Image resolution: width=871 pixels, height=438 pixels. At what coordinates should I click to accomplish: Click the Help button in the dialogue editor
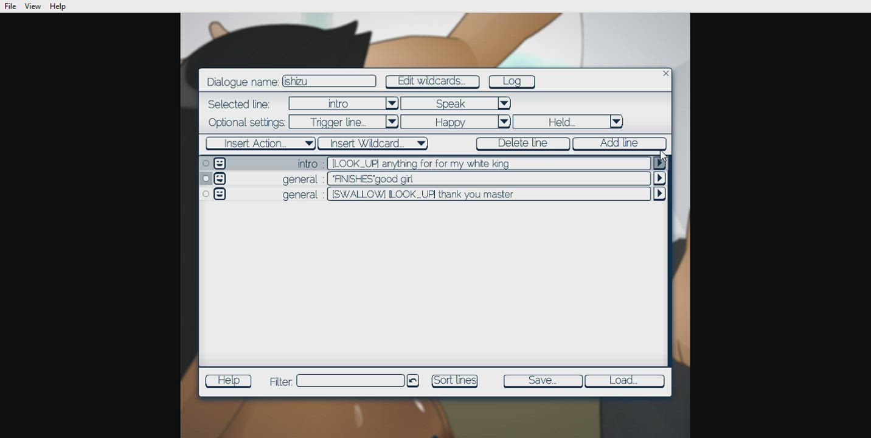(228, 381)
